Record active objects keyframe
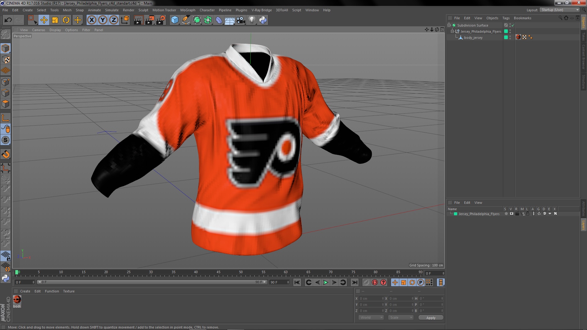Image resolution: width=587 pixels, height=330 pixels. pyautogui.click(x=366, y=283)
